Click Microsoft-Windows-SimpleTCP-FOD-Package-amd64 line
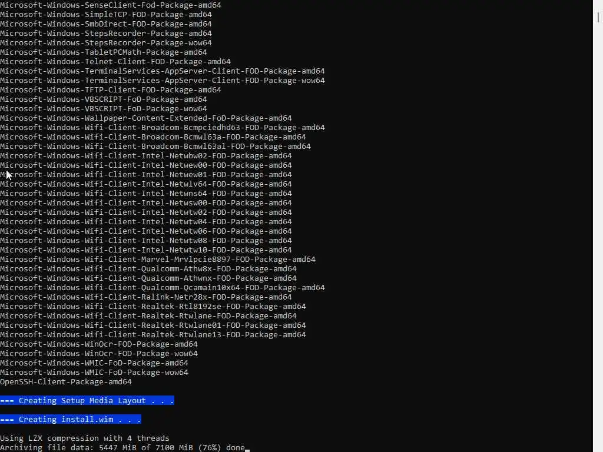Image resolution: width=603 pixels, height=452 pixels. click(106, 15)
